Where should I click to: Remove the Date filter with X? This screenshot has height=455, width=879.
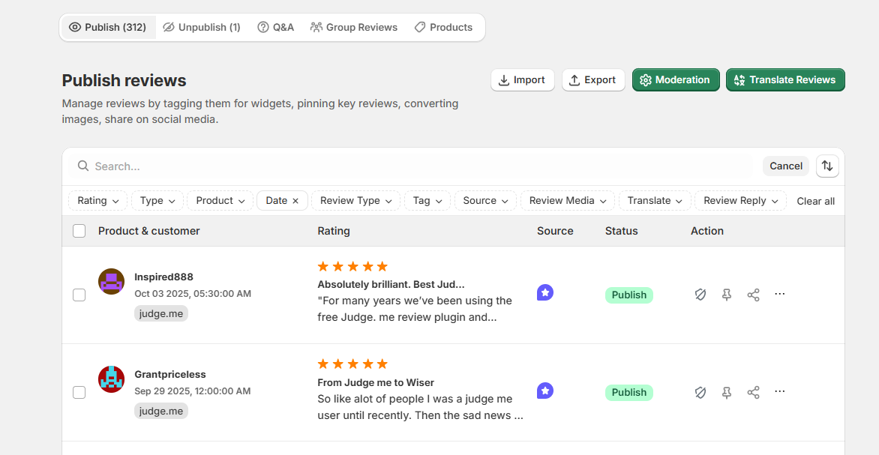point(295,201)
